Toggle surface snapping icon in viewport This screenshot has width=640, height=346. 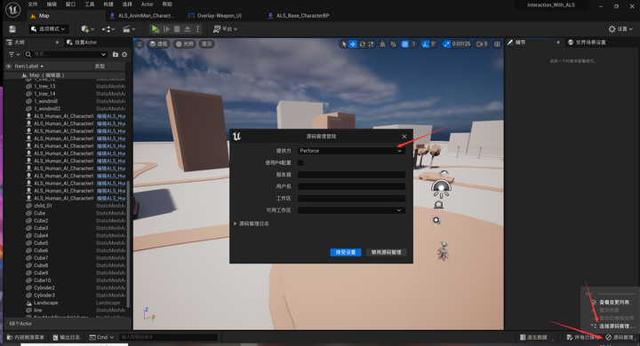pos(382,44)
